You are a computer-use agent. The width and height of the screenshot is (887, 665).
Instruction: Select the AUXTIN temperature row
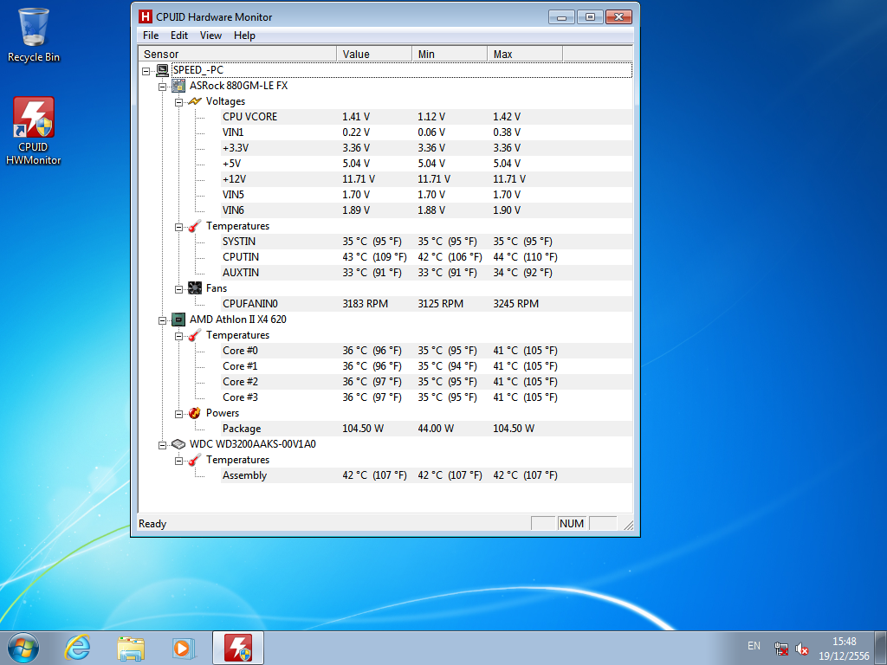[426, 273]
